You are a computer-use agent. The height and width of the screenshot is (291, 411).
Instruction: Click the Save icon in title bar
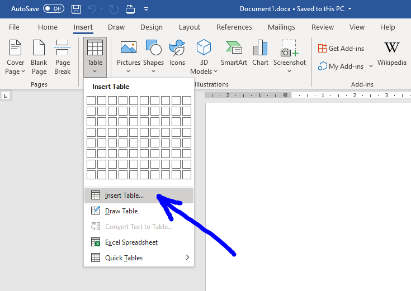coord(77,9)
